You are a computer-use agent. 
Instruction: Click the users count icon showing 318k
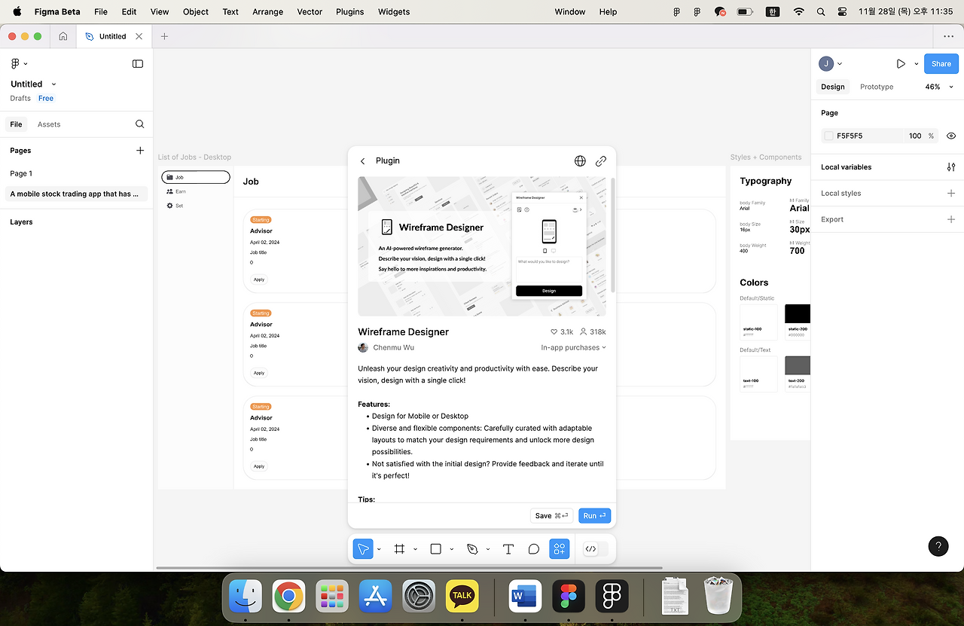click(x=583, y=331)
